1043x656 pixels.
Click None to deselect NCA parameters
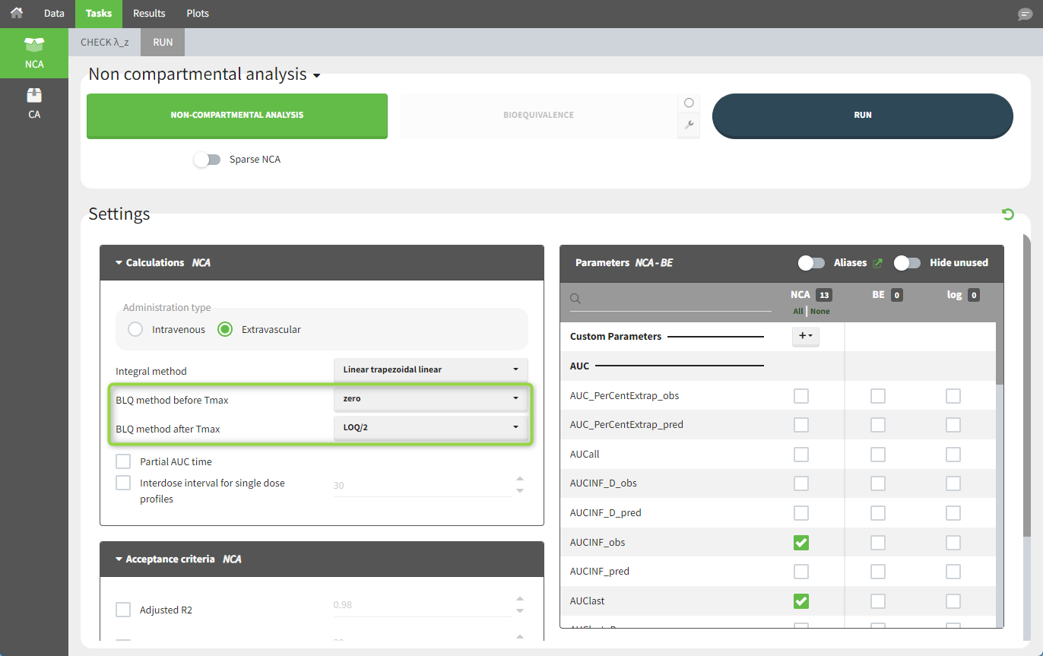coord(819,312)
